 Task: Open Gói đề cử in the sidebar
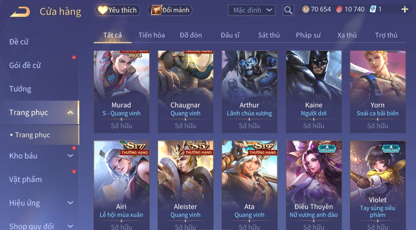click(x=25, y=65)
